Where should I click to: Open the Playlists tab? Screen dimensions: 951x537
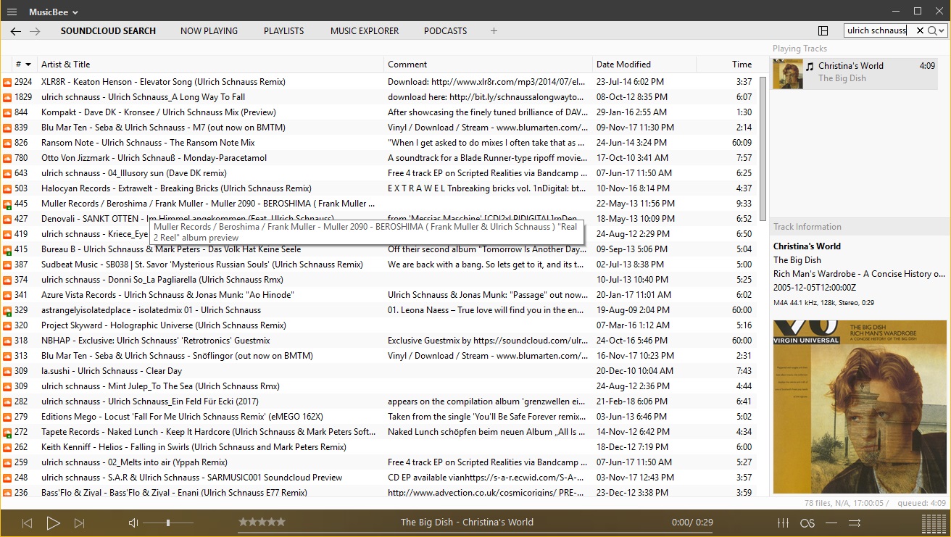(x=283, y=31)
